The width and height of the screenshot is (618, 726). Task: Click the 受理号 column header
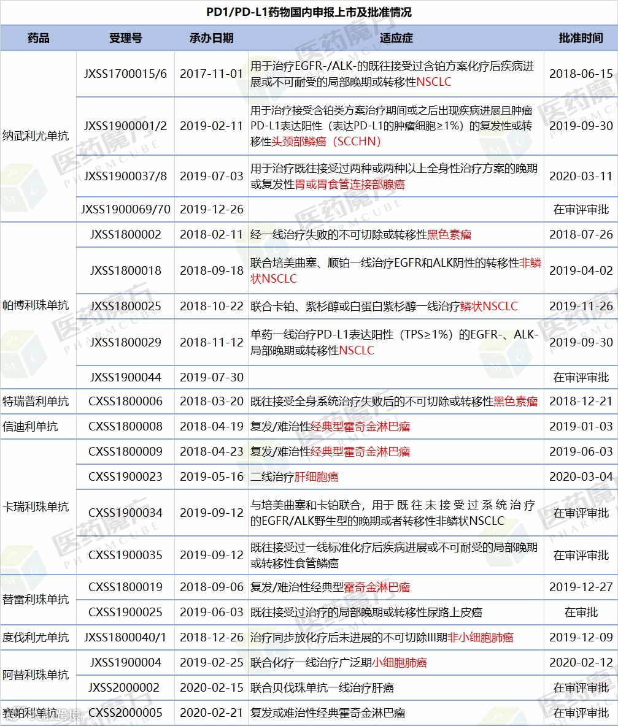click(x=126, y=38)
